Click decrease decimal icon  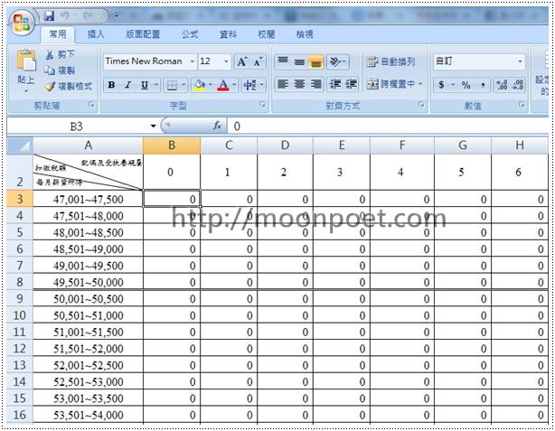click(518, 85)
